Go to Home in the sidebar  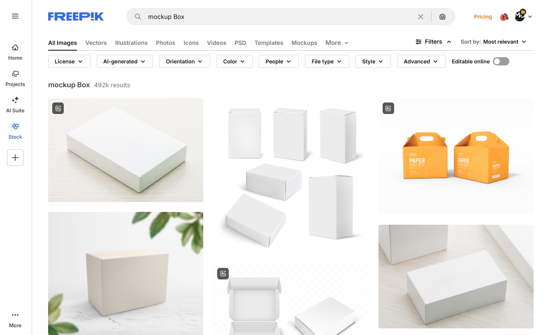tap(15, 52)
